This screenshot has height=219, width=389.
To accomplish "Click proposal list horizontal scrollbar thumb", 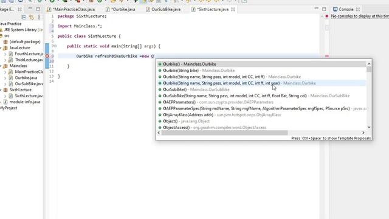I will coord(224,133).
